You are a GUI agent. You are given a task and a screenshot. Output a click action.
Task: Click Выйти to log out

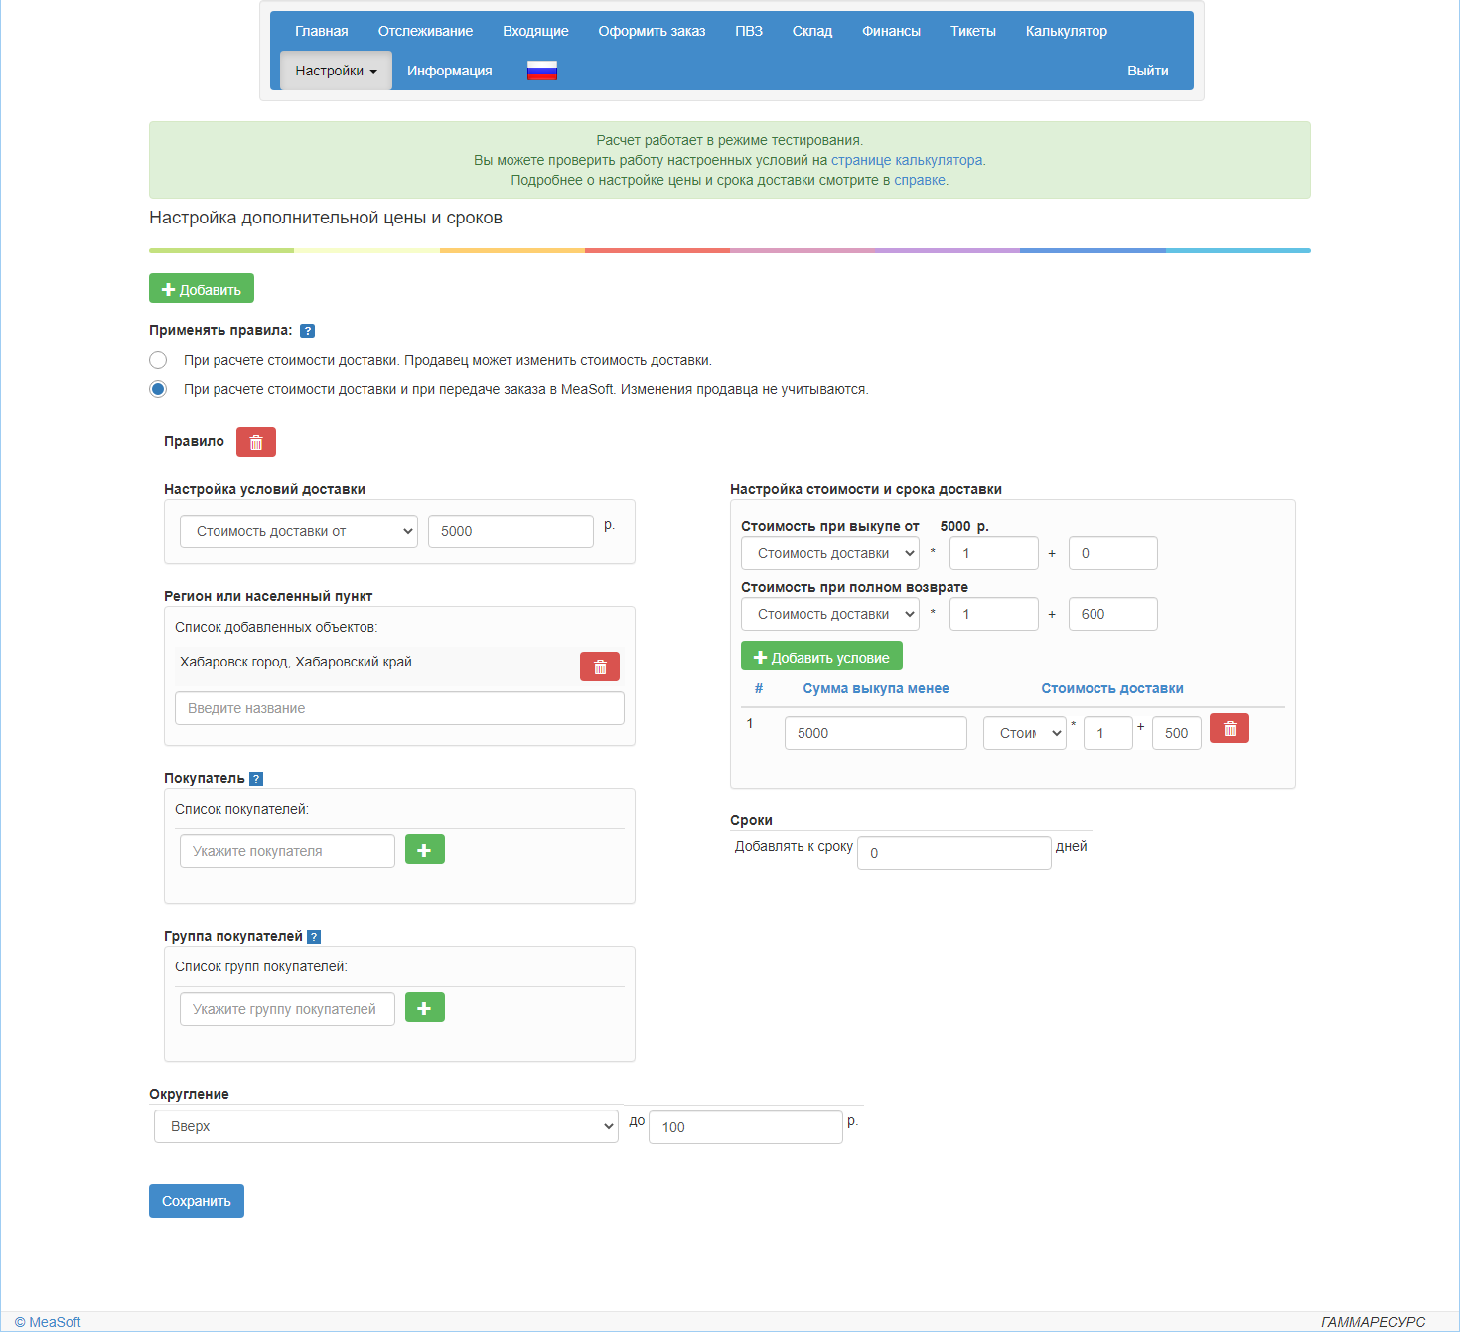[x=1148, y=71]
